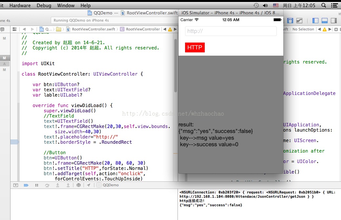The height and width of the screenshot is (220, 341).
Task: Click console line '{"msg":"yes","success":false}'
Action: point(211,205)
